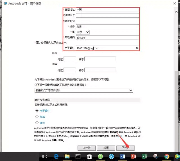Click the scrollbar up arrow

176,12
